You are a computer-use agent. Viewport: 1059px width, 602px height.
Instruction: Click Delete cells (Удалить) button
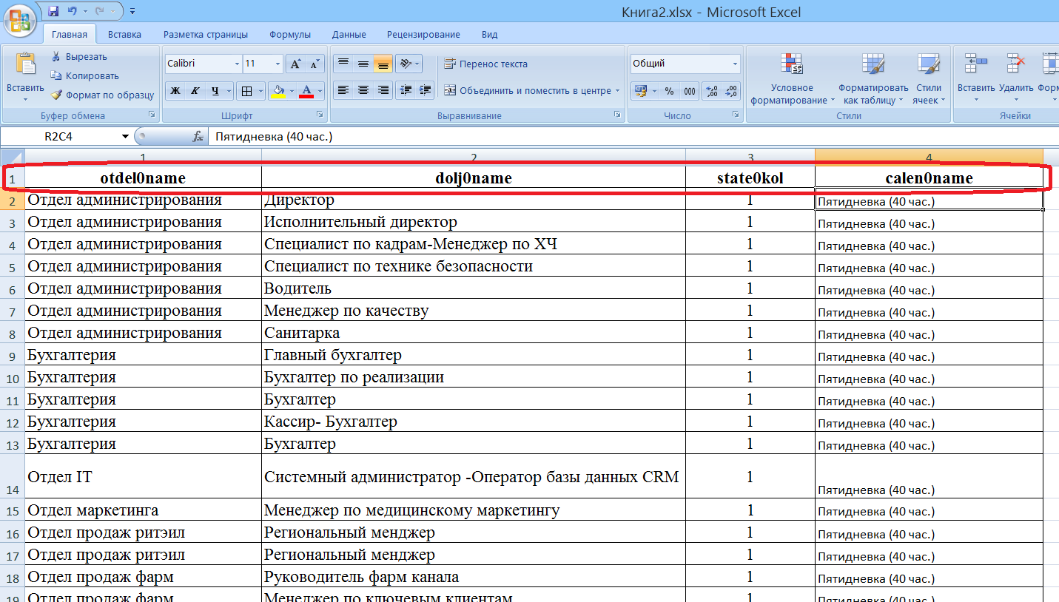1016,79
